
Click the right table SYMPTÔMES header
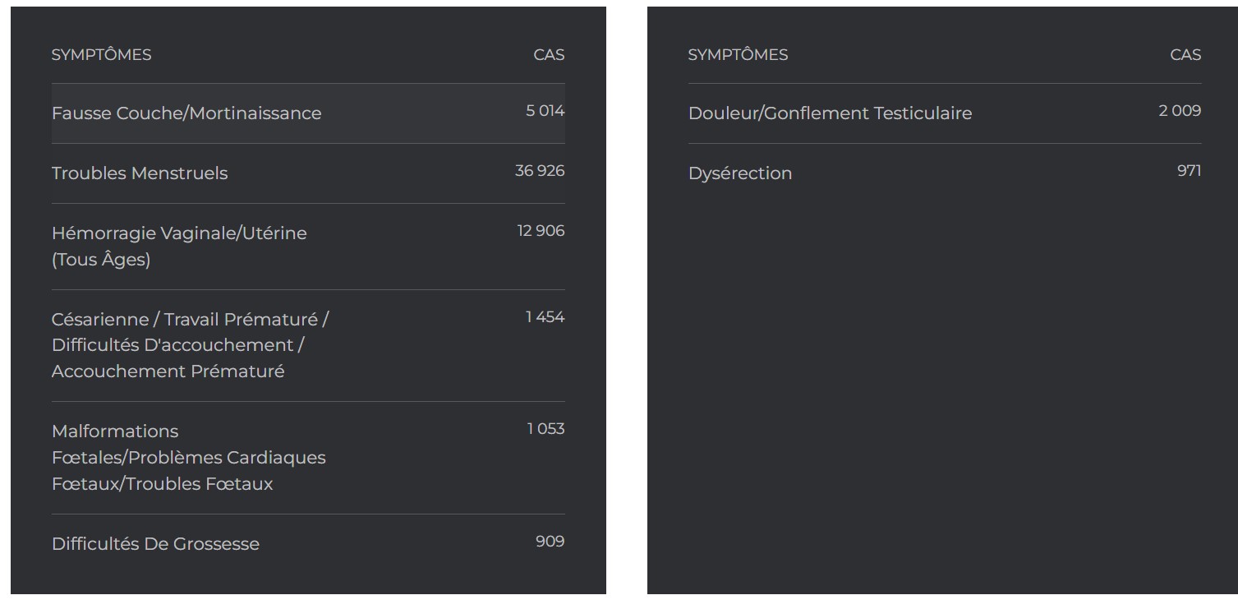point(738,55)
